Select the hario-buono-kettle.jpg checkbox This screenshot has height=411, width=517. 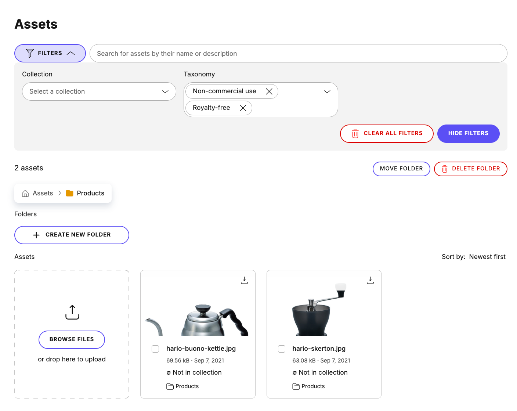(x=155, y=349)
